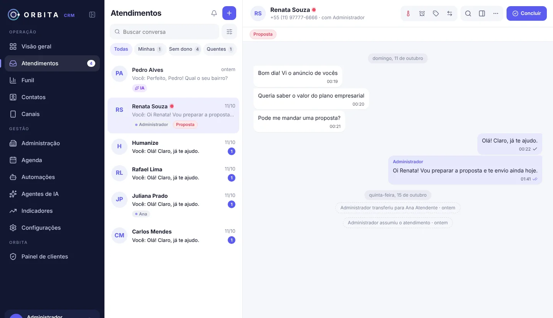Open Configurações
553x318 pixels.
[x=52, y=228]
